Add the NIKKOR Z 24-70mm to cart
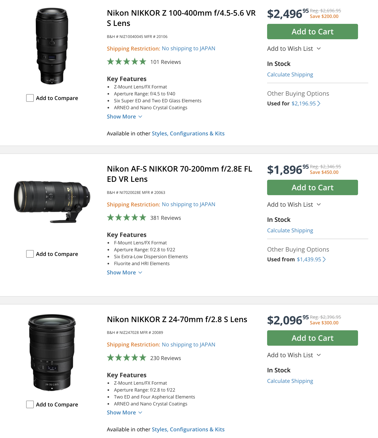 312,338
